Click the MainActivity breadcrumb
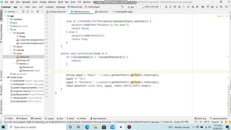The height and width of the screenshot is (130, 231). click(x=75, y=7)
